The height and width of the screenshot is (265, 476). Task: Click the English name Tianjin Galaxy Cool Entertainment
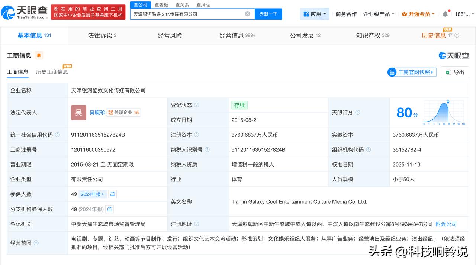pyautogui.click(x=299, y=202)
